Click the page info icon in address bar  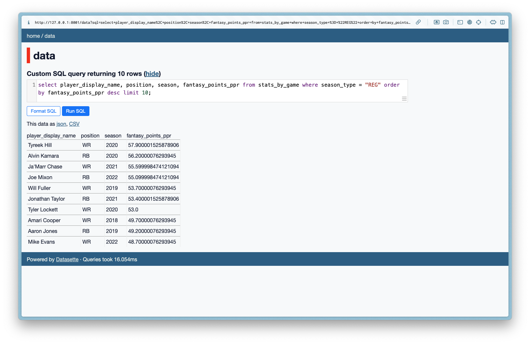click(29, 22)
